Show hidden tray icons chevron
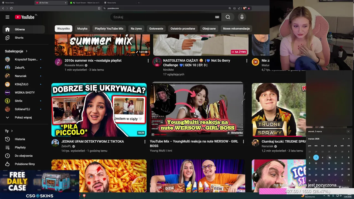The image size is (354, 199). [x=324, y=196]
